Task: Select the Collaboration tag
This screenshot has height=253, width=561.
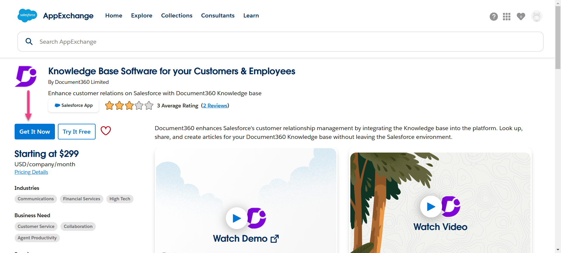Action: pos(78,227)
